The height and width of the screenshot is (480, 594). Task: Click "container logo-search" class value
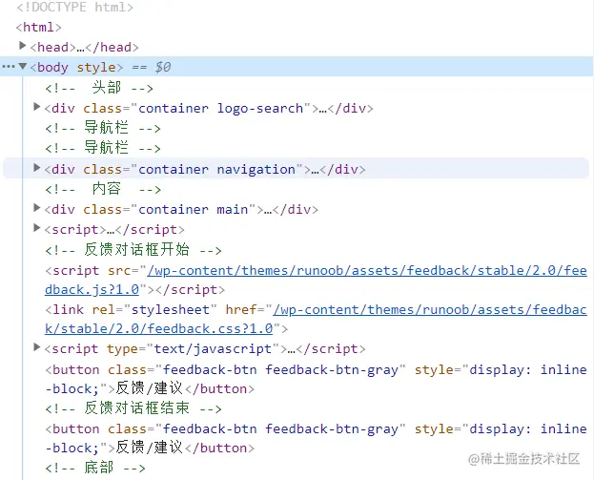(221, 109)
